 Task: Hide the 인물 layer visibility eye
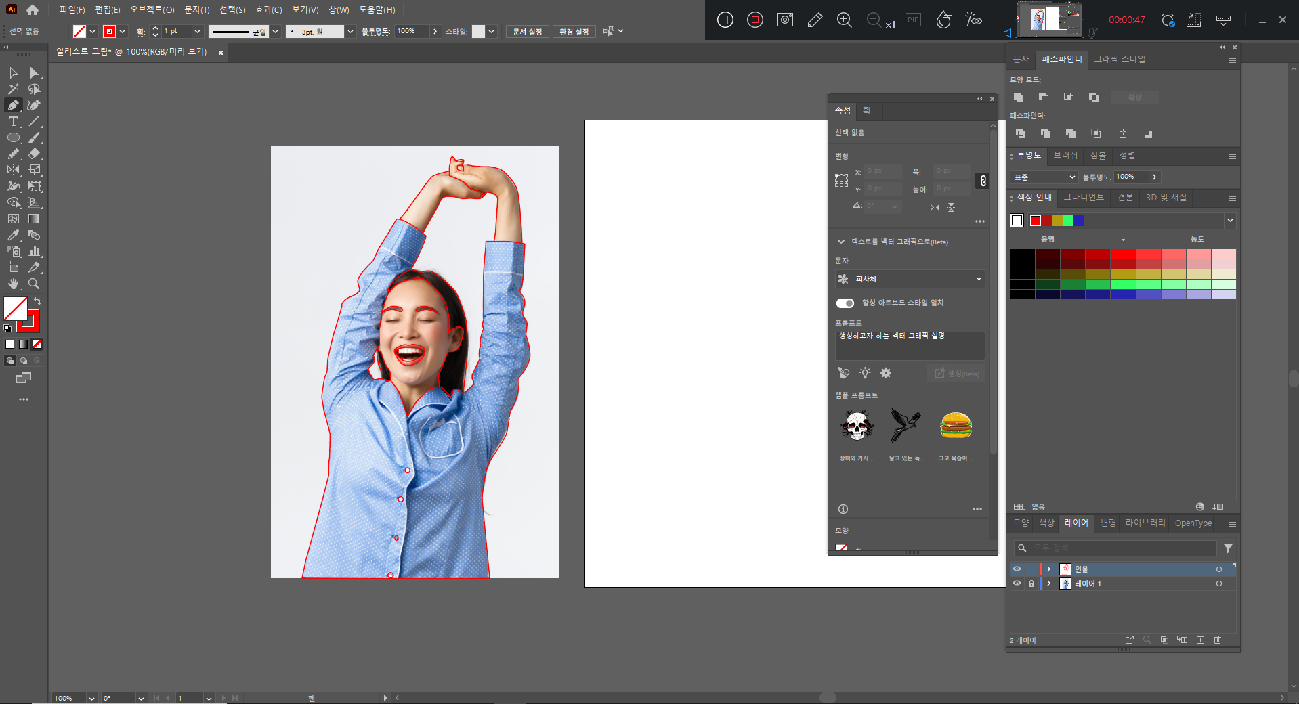point(1017,569)
